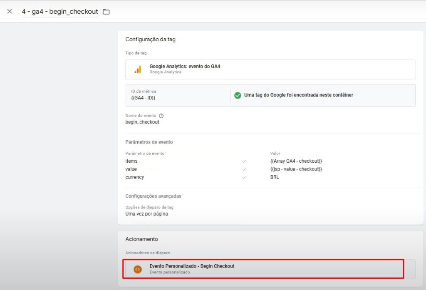Close the tag editor with the X
Image resolution: width=426 pixels, height=290 pixels.
(x=10, y=11)
